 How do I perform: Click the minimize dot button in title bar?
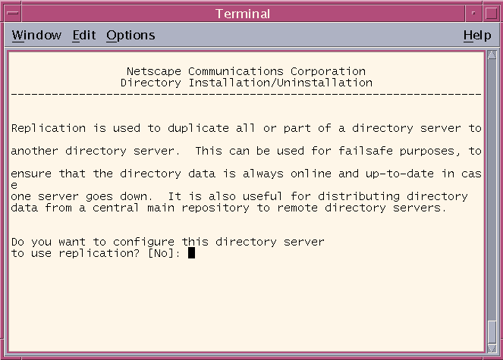click(x=474, y=14)
